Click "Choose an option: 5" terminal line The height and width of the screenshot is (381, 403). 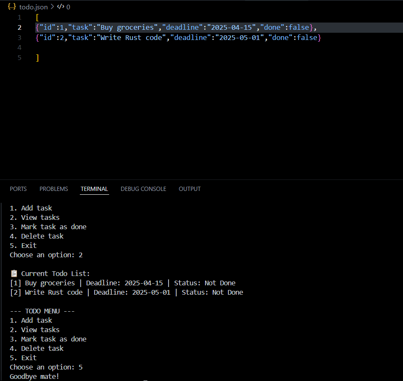46,367
